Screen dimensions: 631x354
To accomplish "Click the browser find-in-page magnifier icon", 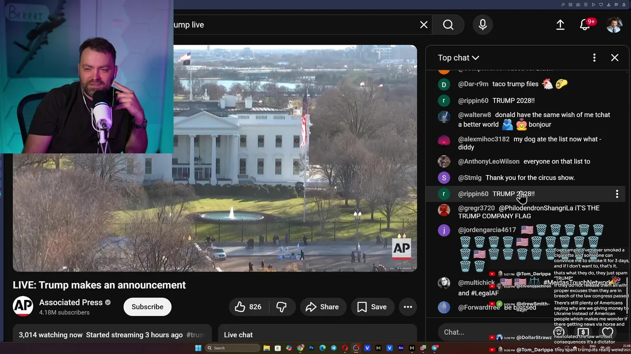I will pyautogui.click(x=563, y=4).
